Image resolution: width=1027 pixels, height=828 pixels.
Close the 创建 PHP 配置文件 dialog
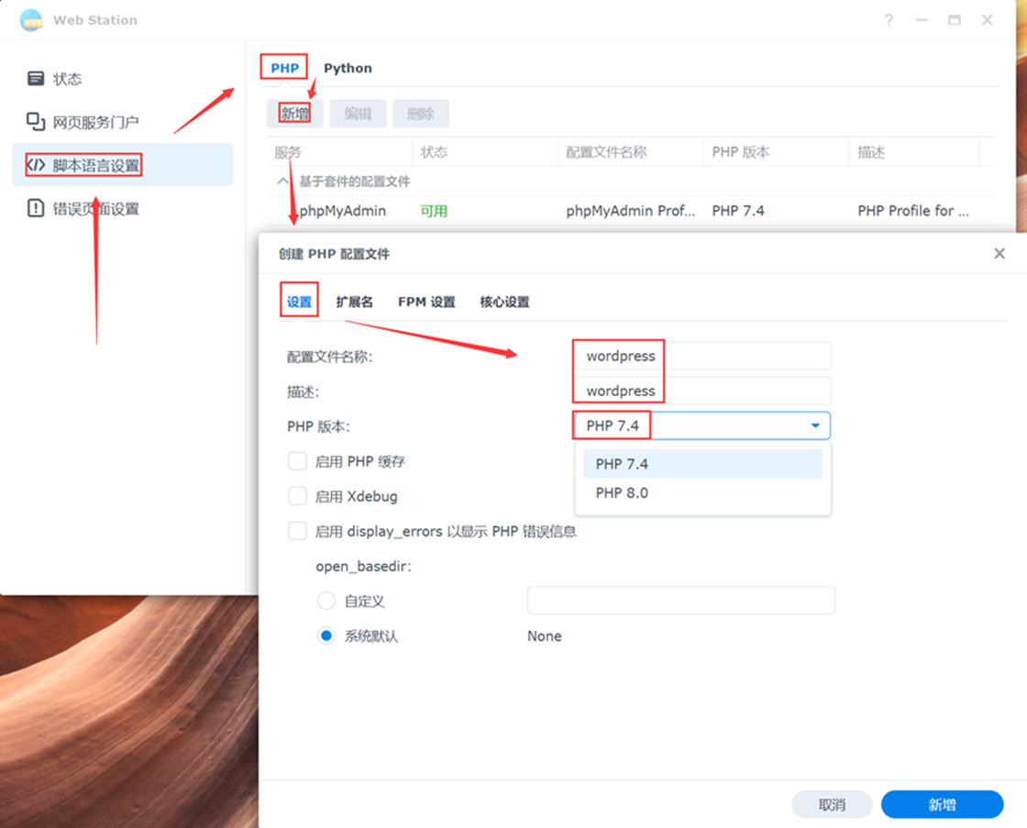point(999,253)
